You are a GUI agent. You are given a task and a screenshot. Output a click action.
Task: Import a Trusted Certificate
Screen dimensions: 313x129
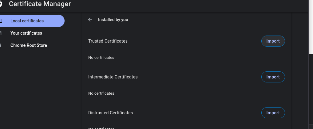pos(273,41)
